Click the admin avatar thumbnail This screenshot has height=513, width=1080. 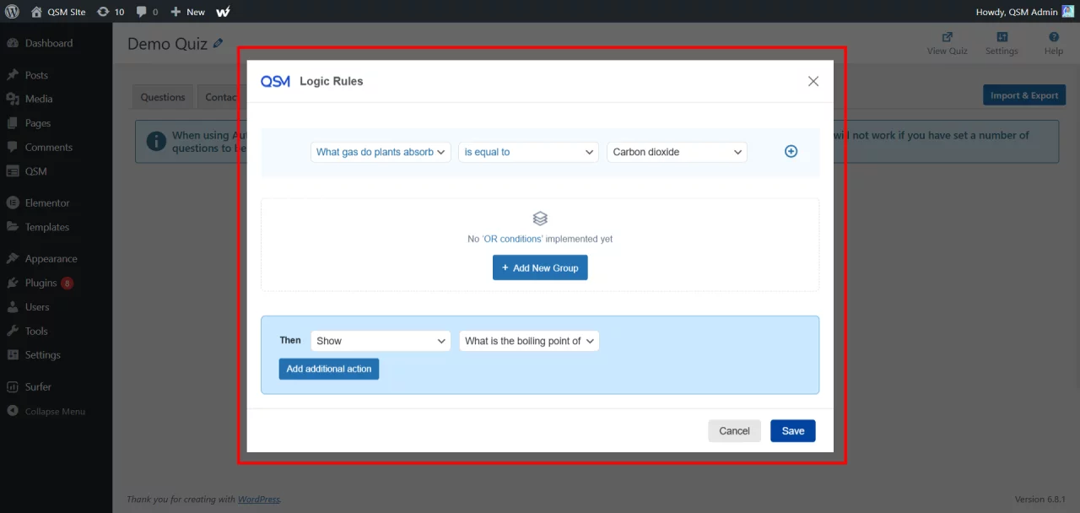coord(1068,12)
